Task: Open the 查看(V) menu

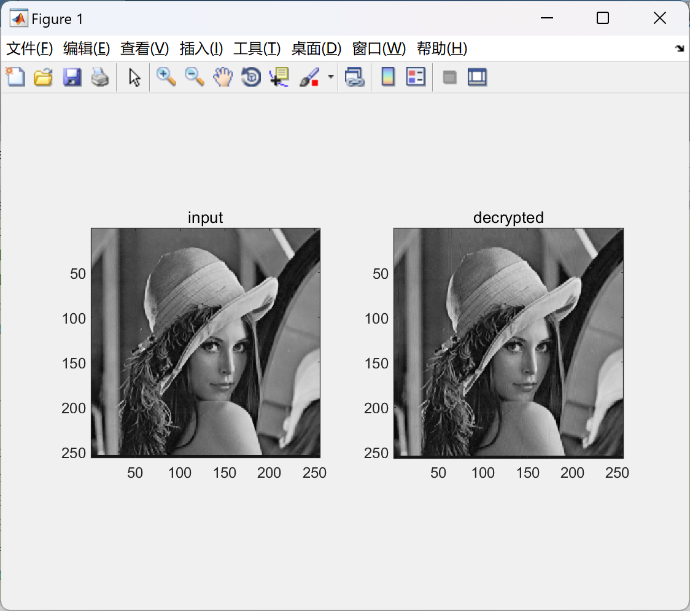Action: (x=144, y=49)
